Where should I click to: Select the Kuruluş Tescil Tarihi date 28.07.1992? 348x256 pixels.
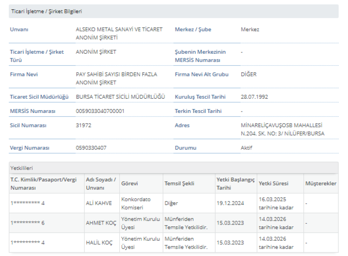254,97
